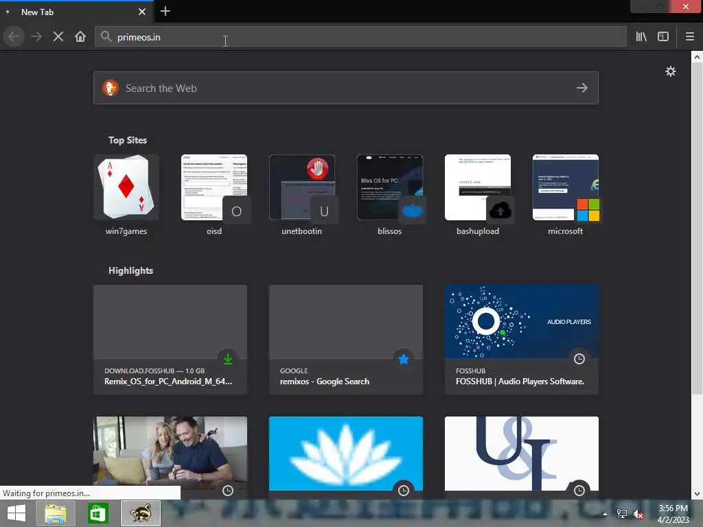Click the forward navigation arrow

click(x=36, y=37)
